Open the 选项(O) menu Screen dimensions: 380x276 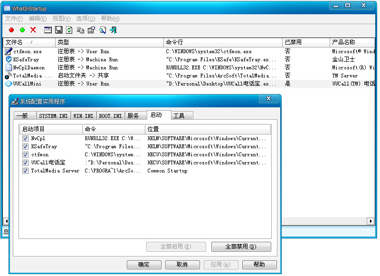click(85, 19)
